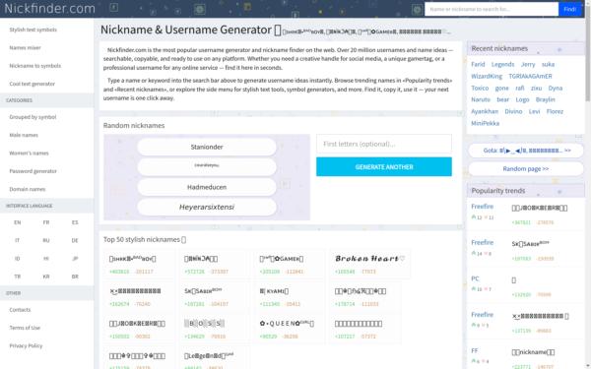Open Terms of Use page

tap(25, 328)
